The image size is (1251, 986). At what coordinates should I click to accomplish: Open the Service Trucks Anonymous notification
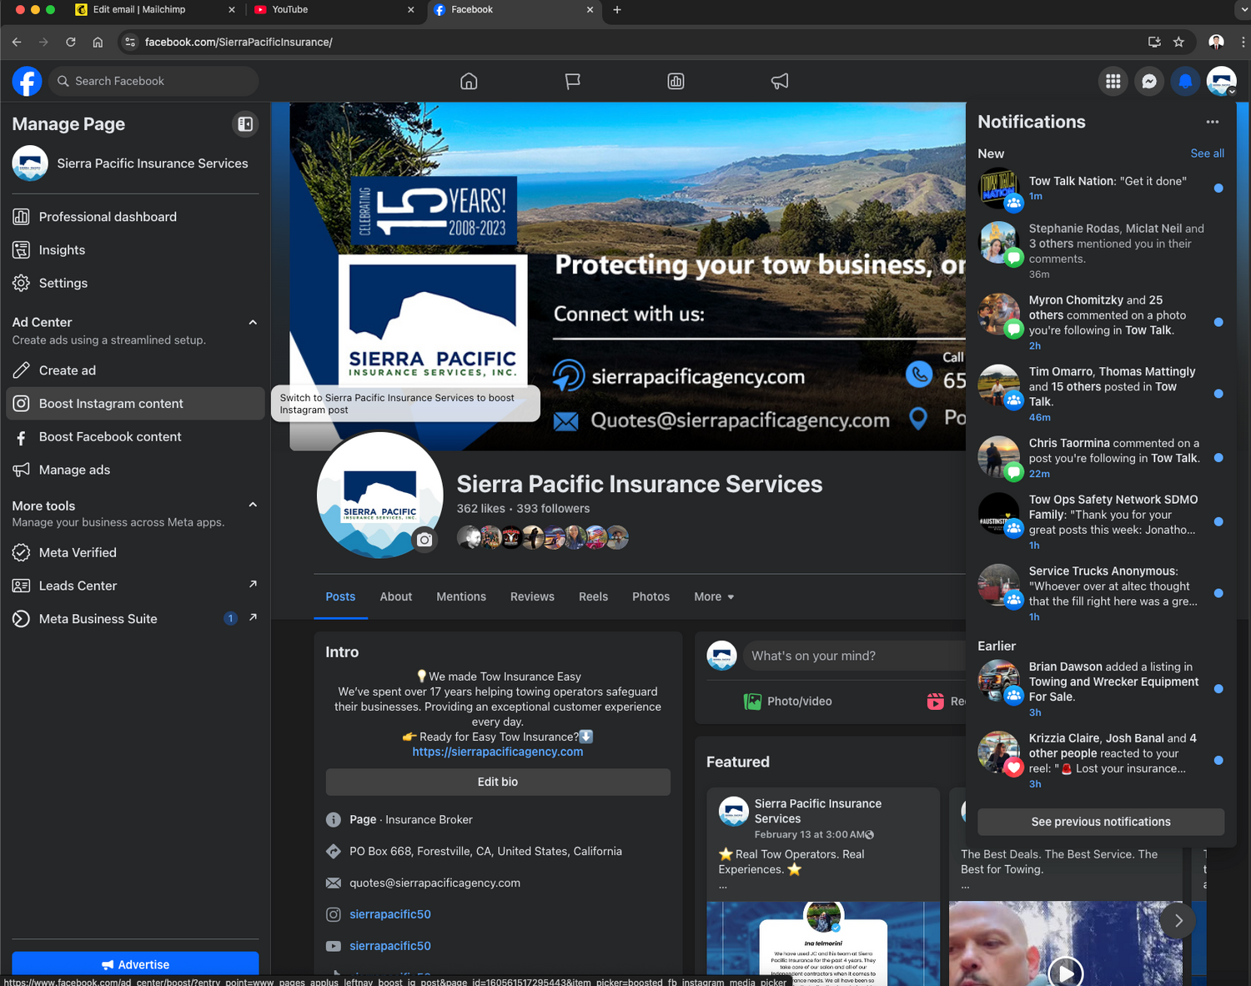1101,593
